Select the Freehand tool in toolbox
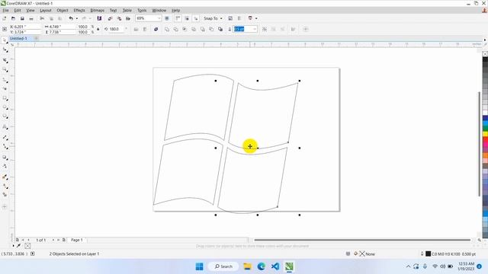The height and width of the screenshot is (274, 488). click(x=5, y=80)
